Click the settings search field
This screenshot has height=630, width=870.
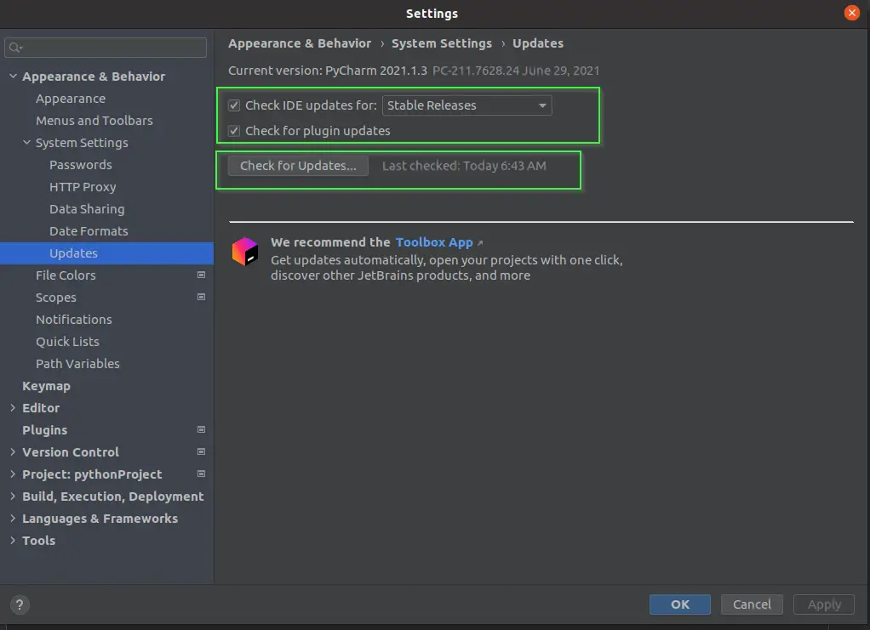[106, 48]
